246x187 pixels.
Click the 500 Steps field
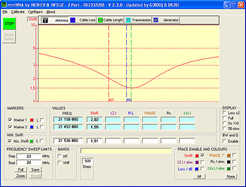[87, 161]
